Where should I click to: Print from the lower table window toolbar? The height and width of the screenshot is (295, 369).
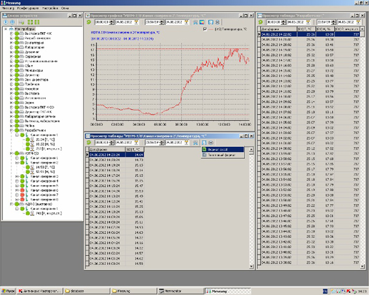[x=211, y=143]
